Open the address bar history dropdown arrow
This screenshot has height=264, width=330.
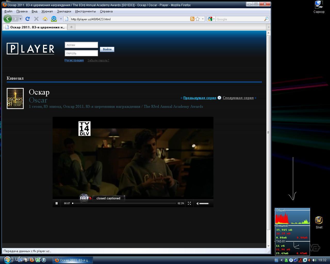pyautogui.click(x=203, y=19)
